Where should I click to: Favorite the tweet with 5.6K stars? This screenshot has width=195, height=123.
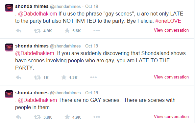tap(67, 31)
